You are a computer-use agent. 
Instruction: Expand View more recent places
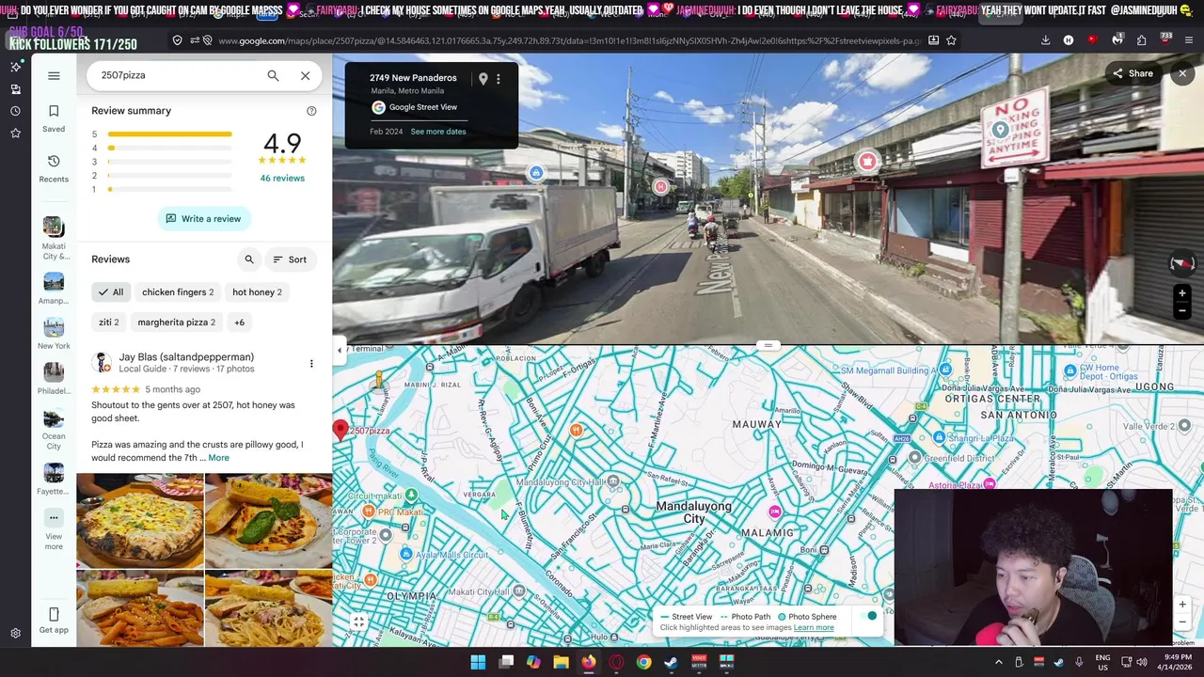click(54, 530)
